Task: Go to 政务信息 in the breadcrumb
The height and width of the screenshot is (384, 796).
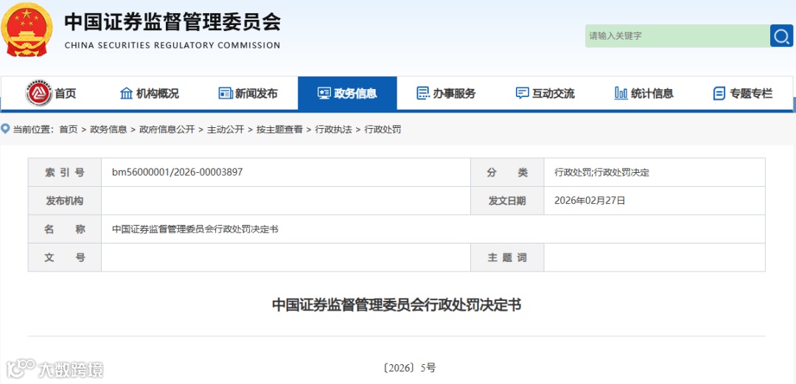Action: click(x=108, y=129)
